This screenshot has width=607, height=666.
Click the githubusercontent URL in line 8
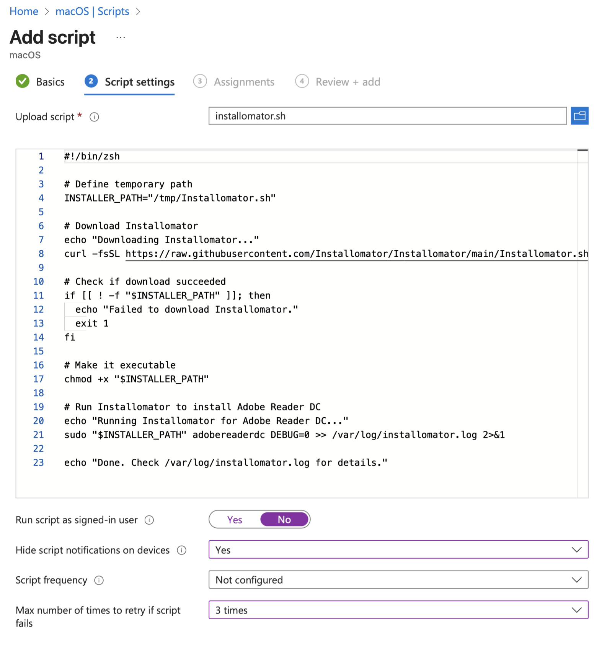pyautogui.click(x=356, y=254)
